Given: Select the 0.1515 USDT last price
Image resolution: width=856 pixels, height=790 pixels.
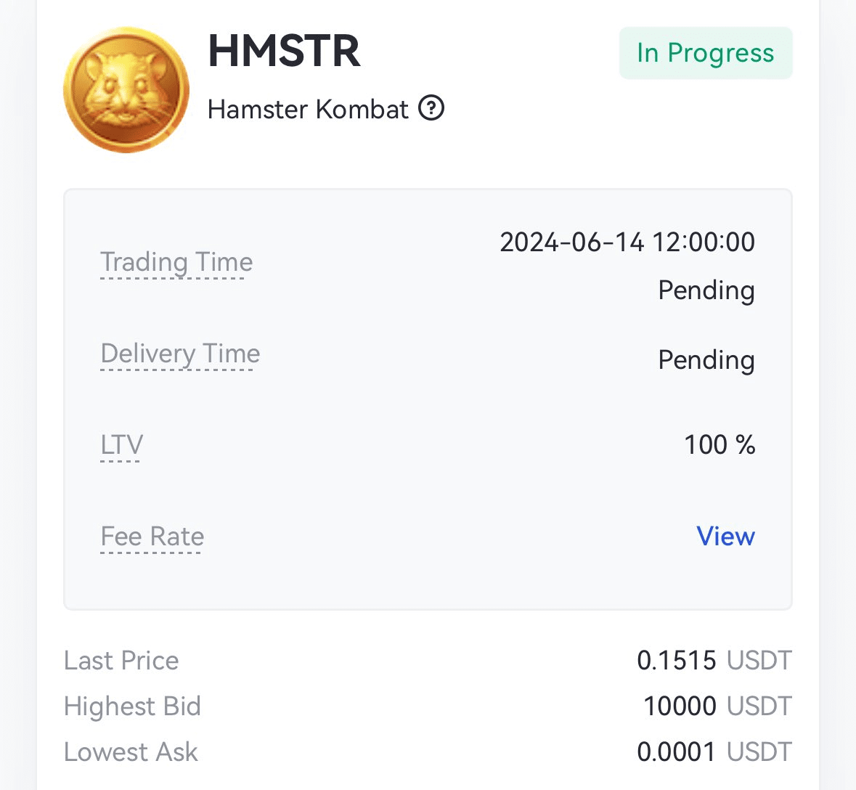Looking at the screenshot, I should pyautogui.click(x=714, y=660).
